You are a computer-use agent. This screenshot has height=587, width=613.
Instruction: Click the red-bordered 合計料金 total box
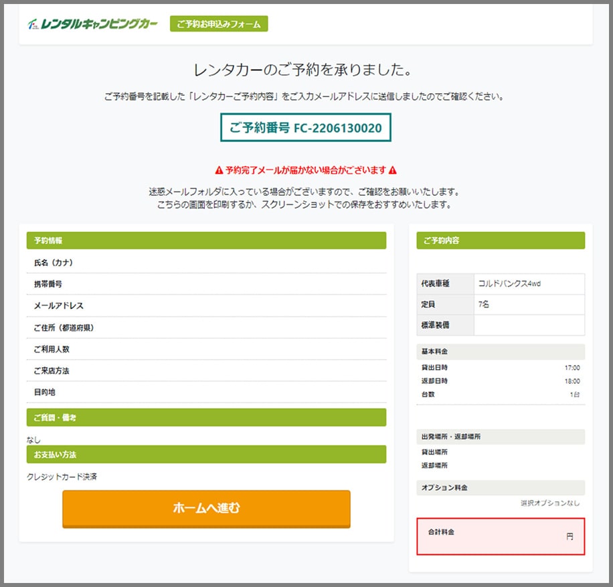(500, 537)
